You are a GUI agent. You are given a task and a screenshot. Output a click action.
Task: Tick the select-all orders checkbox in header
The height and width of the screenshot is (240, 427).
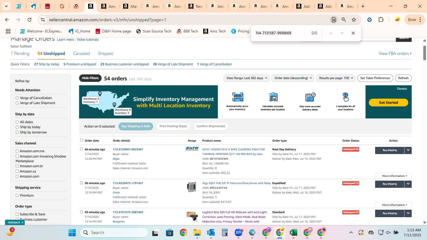(x=82, y=140)
